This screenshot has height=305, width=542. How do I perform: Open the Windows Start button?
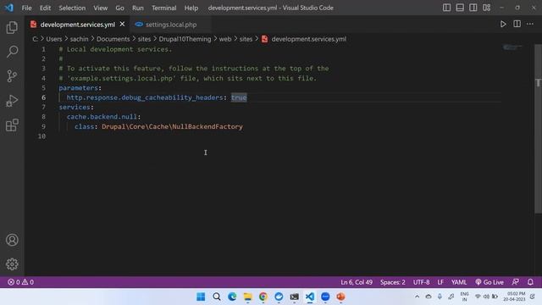coord(201,297)
